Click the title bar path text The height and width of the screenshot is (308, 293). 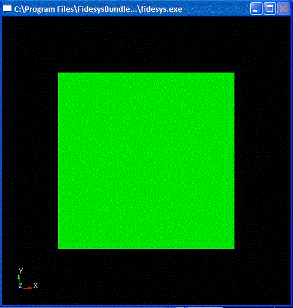[x=98, y=9]
